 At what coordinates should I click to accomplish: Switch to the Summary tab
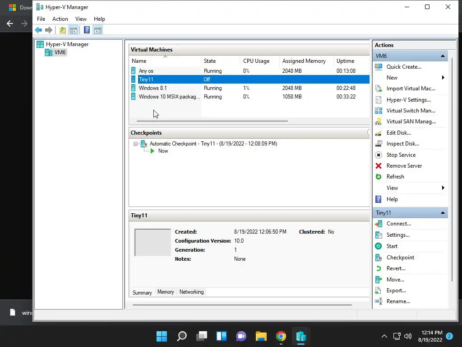(x=142, y=292)
